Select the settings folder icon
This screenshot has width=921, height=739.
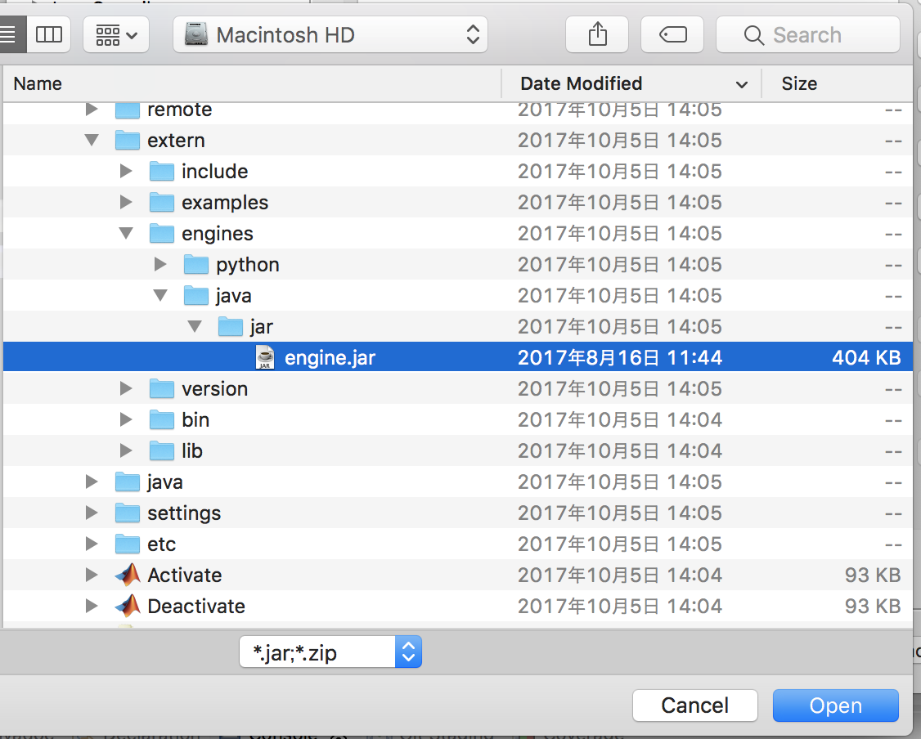click(x=128, y=513)
